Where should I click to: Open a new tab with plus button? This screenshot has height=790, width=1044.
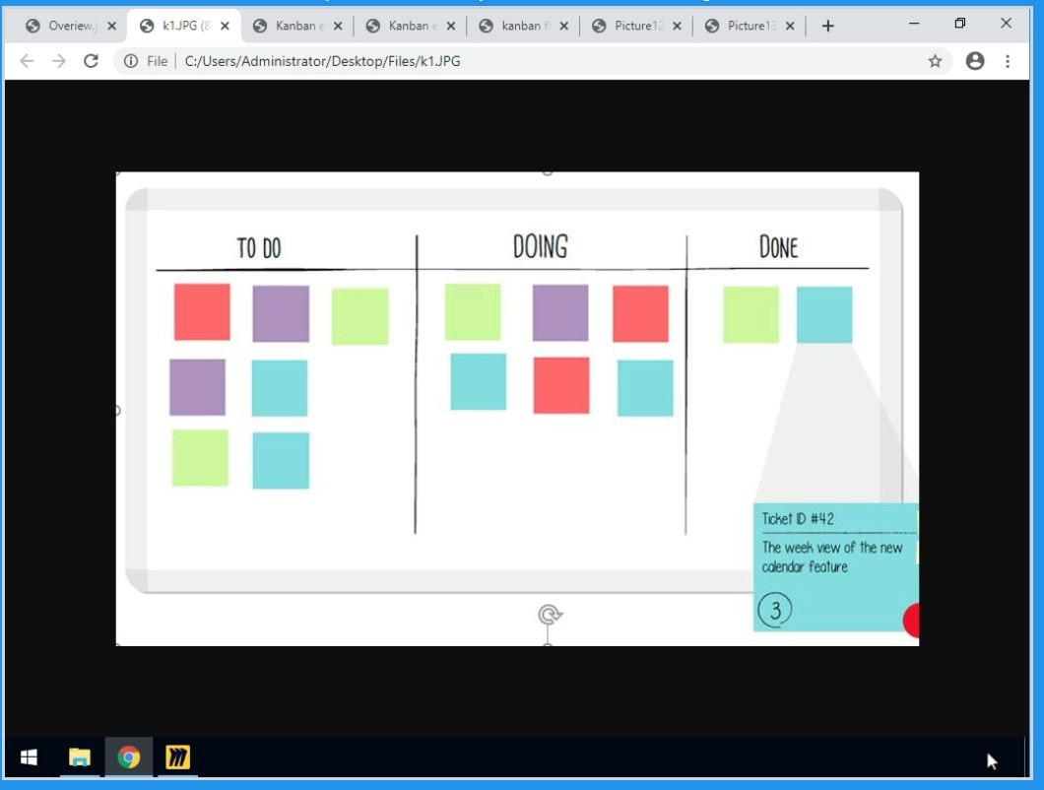pyautogui.click(x=827, y=26)
